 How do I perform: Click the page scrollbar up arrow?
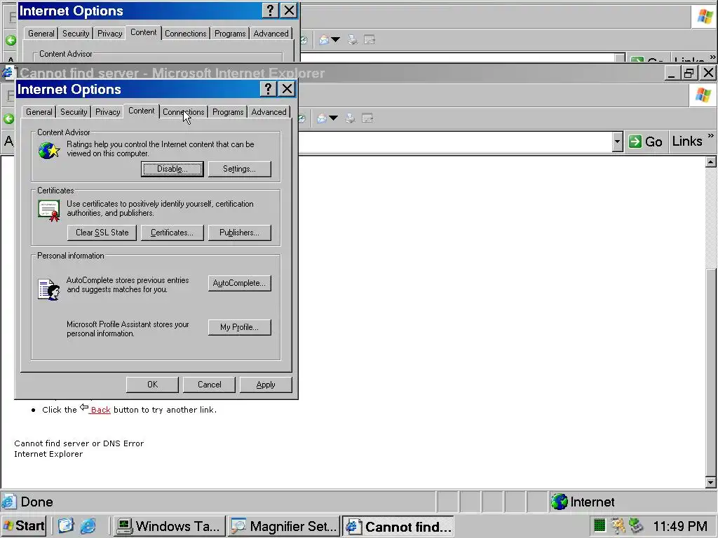pyautogui.click(x=711, y=162)
